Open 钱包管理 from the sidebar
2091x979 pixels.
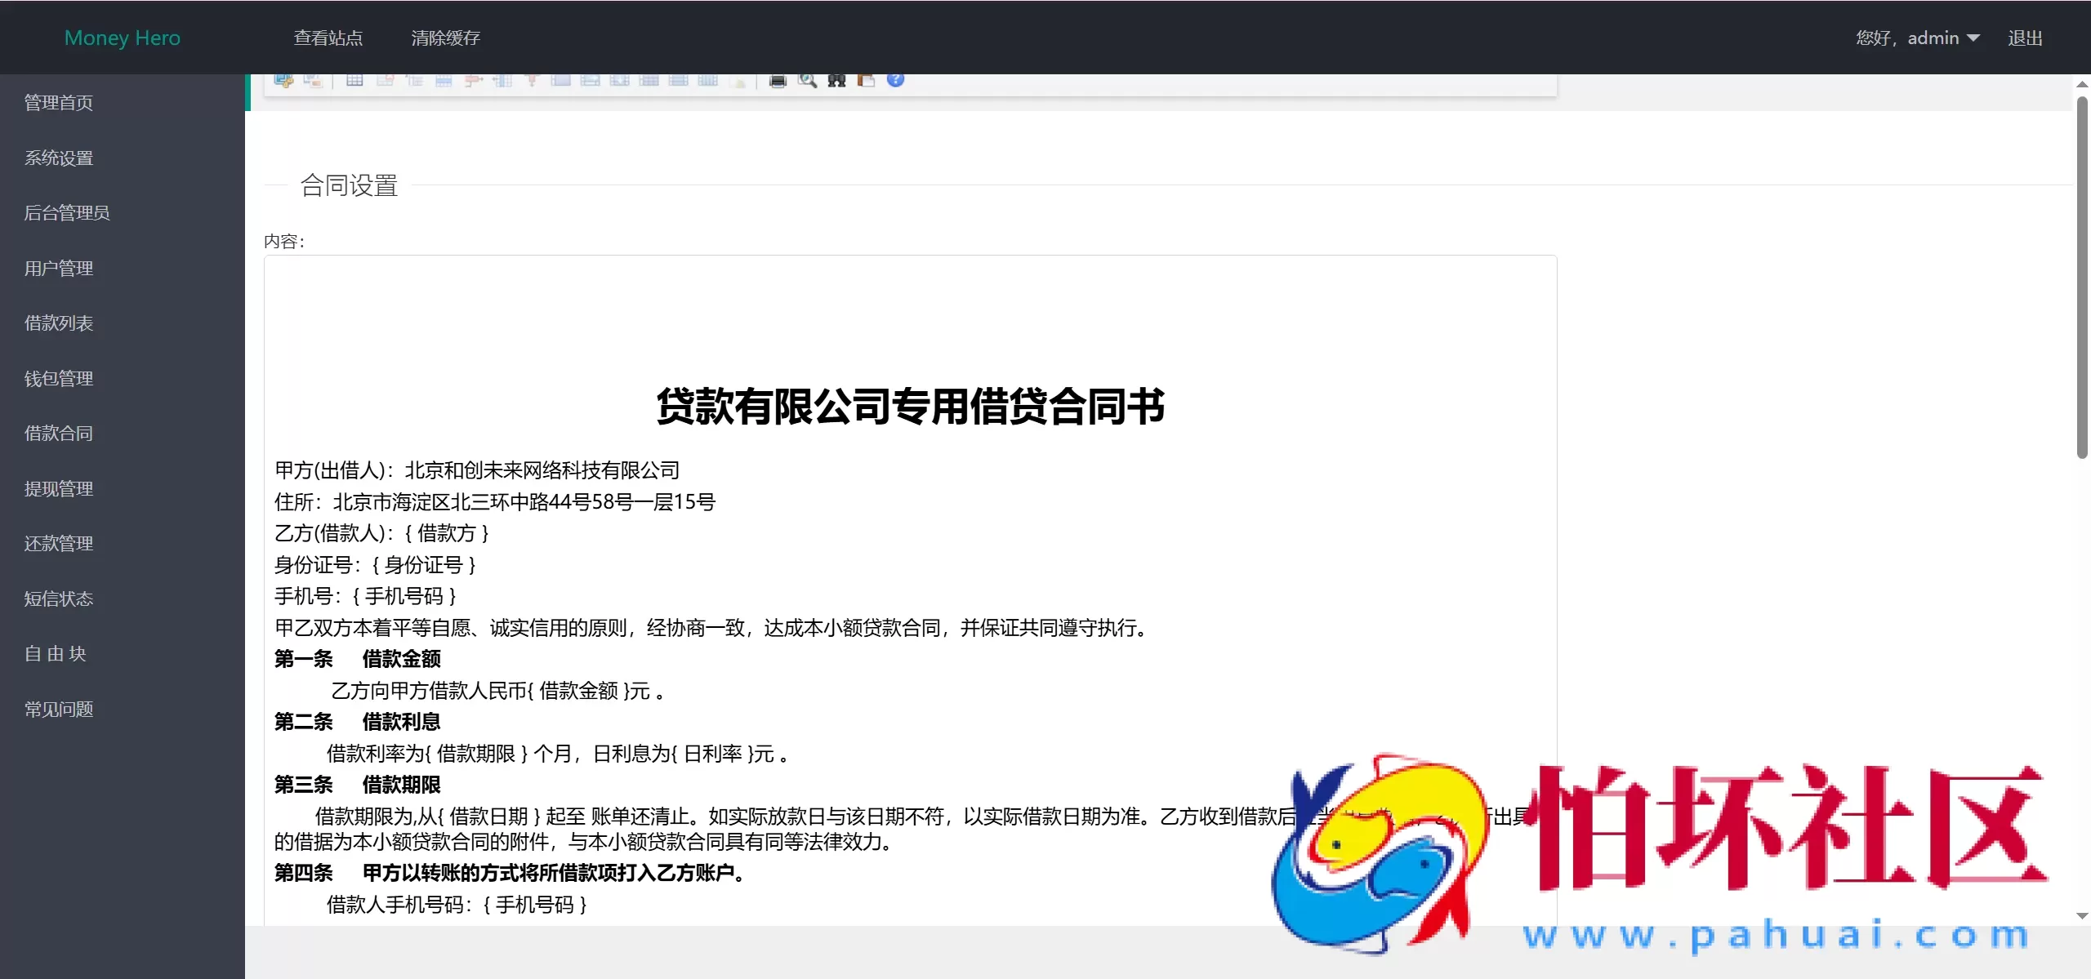(59, 378)
